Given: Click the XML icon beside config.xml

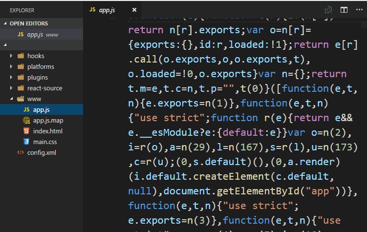Looking at the screenshot, I should (21, 152).
